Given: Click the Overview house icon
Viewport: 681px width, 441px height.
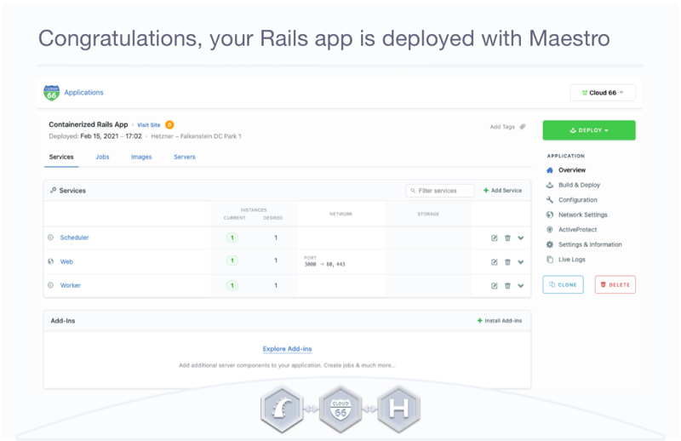Looking at the screenshot, I should click(x=550, y=170).
